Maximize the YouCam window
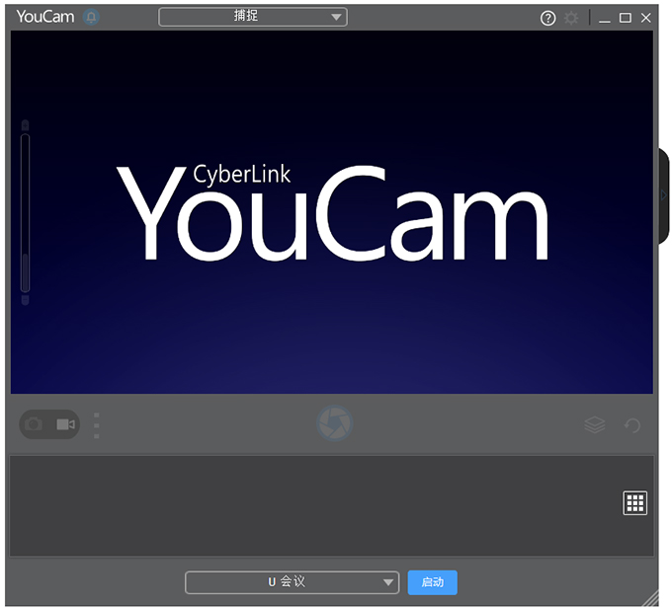The image size is (672, 609). [626, 18]
